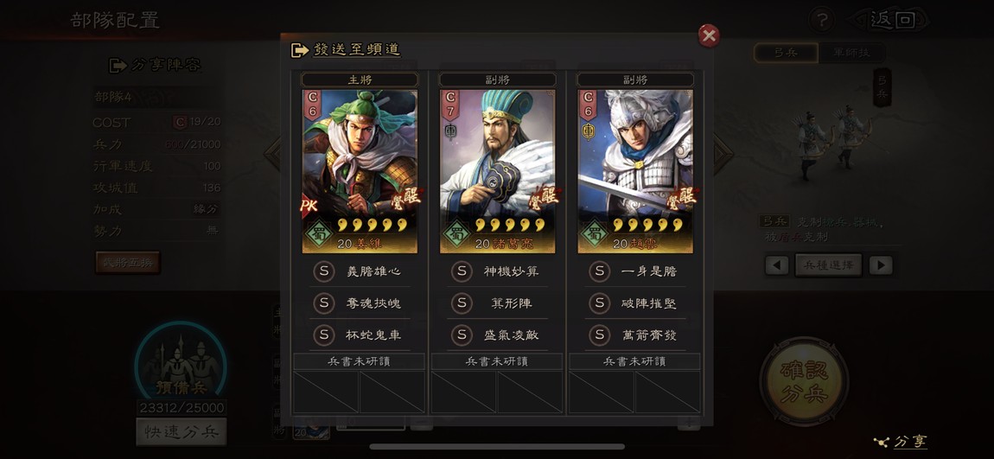The image size is (994, 459).
Task: Open the 兵種選擇 selector
Action: coord(829,265)
